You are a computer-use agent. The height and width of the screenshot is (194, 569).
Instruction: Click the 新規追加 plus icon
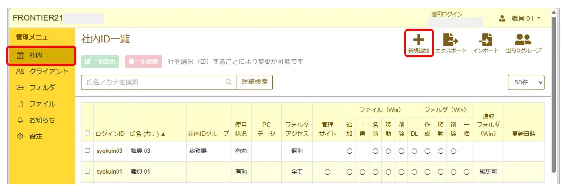click(x=419, y=40)
